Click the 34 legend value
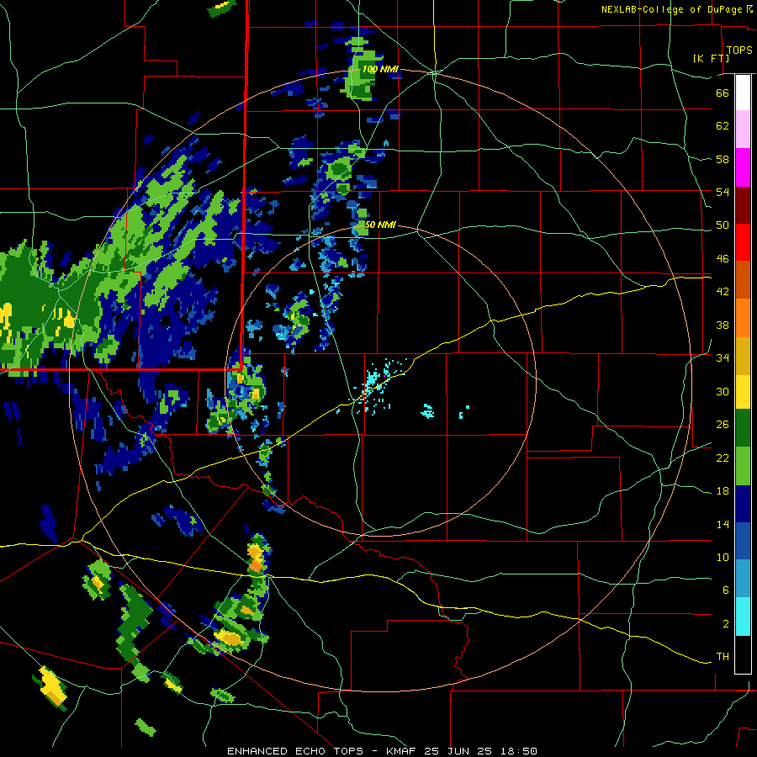Image resolution: width=757 pixels, height=757 pixels. click(x=723, y=358)
